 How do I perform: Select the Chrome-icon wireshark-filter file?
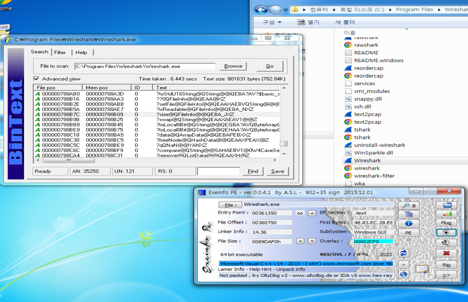tap(369, 176)
